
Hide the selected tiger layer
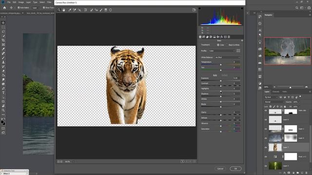click(x=266, y=147)
